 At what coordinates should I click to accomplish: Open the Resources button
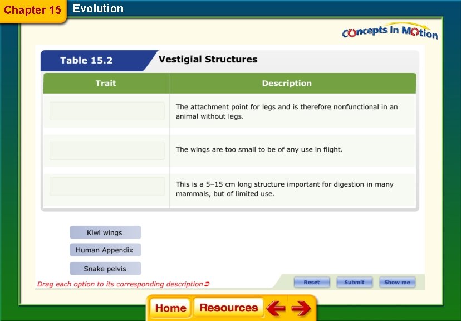[228, 308]
